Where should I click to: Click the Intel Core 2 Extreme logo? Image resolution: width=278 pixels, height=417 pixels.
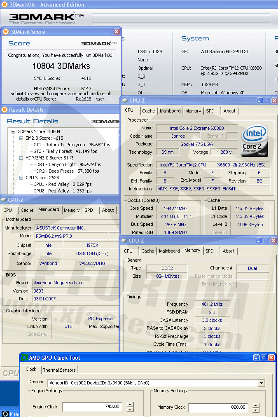pos(255,141)
